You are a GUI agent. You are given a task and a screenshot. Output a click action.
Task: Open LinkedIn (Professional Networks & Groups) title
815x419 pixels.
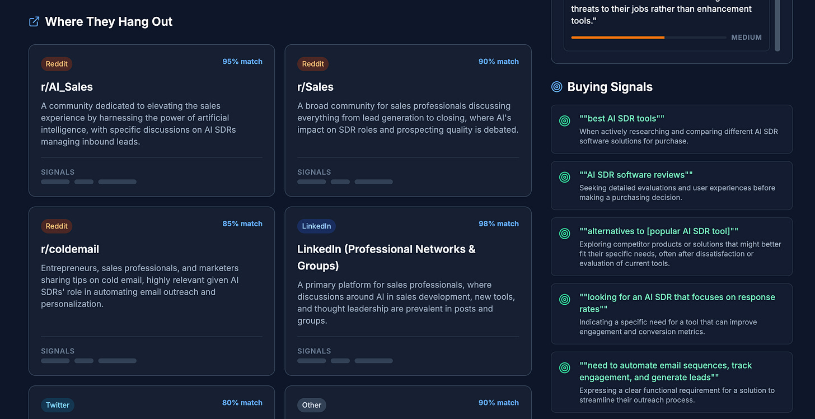click(386, 258)
